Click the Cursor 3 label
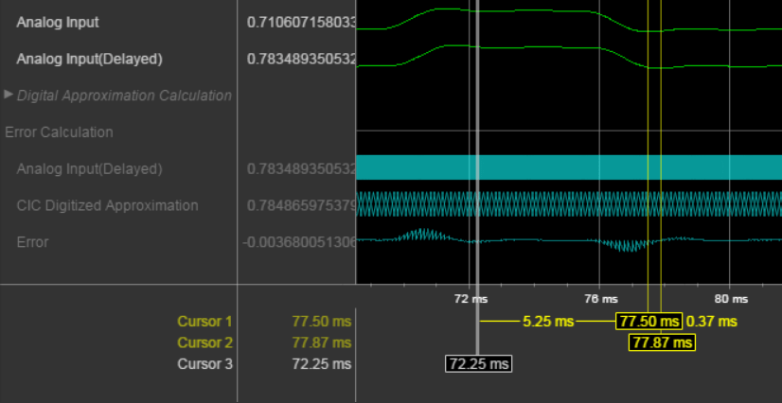 click(205, 364)
